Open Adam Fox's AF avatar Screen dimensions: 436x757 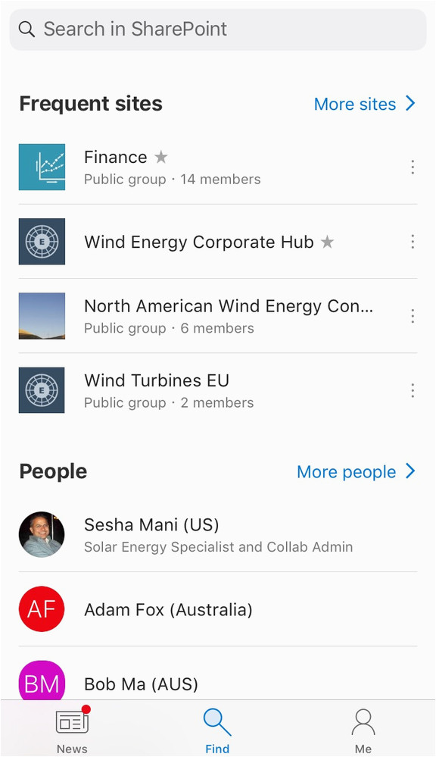pyautogui.click(x=42, y=608)
